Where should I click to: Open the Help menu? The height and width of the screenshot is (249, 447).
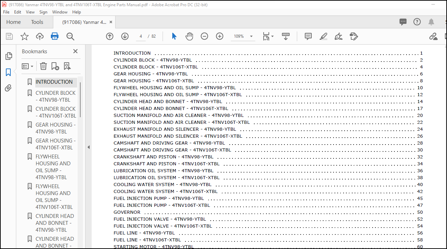coord(76,12)
